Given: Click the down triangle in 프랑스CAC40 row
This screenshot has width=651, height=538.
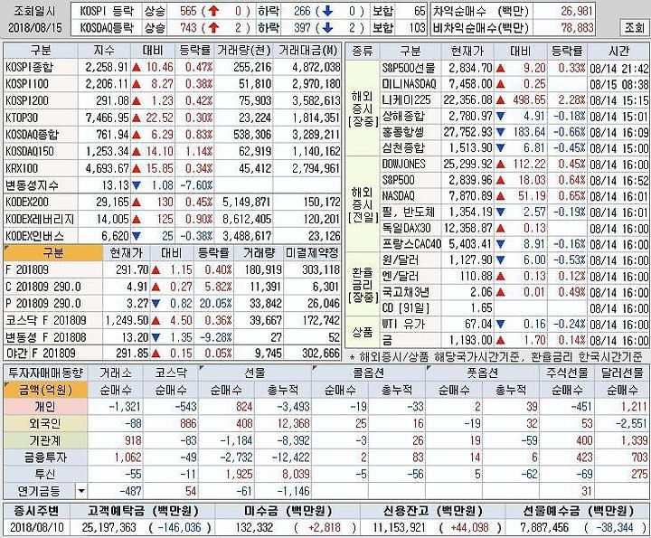Looking at the screenshot, I should click(x=500, y=244).
